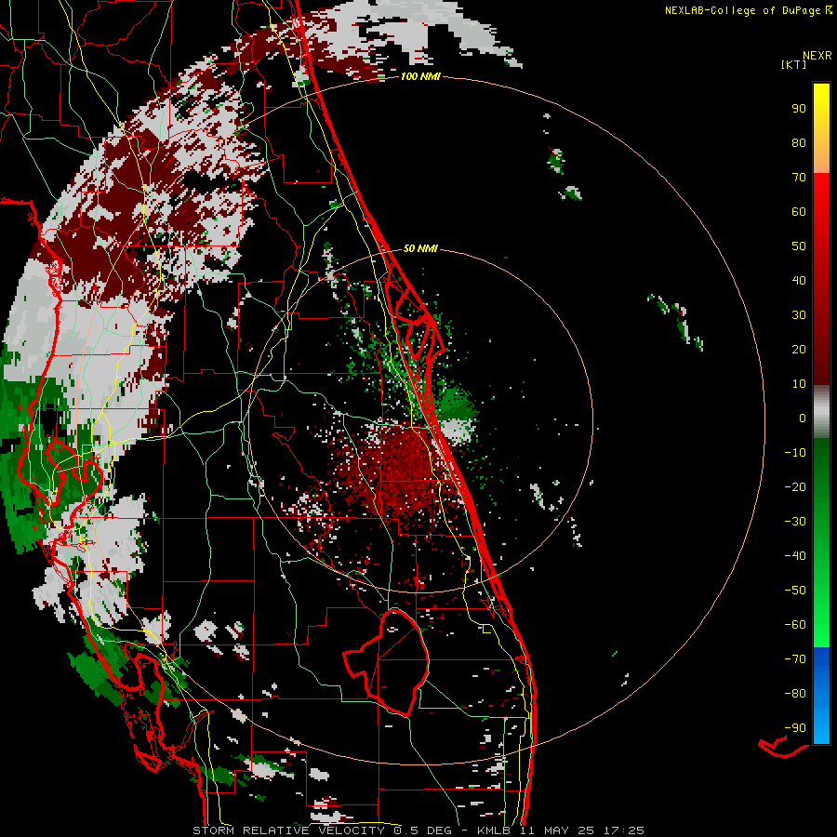Click the 30 value on velocity scale
This screenshot has width=837, height=837.
(799, 315)
